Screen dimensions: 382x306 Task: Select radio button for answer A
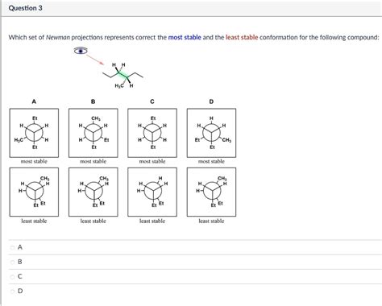click(x=12, y=247)
